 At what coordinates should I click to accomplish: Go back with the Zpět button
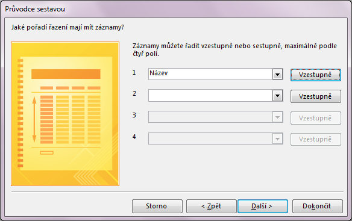click(212, 206)
